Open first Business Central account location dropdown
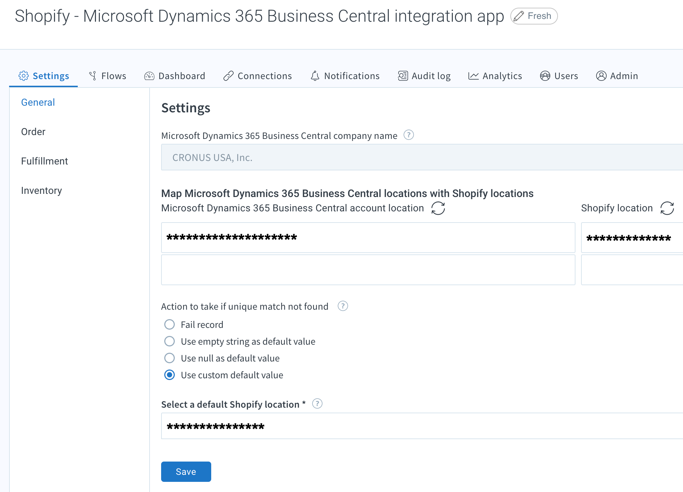 point(368,238)
